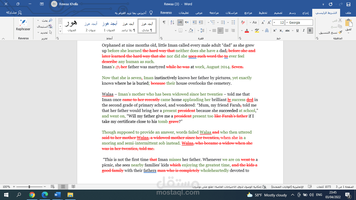Click the numbered list icon

tap(223, 22)
